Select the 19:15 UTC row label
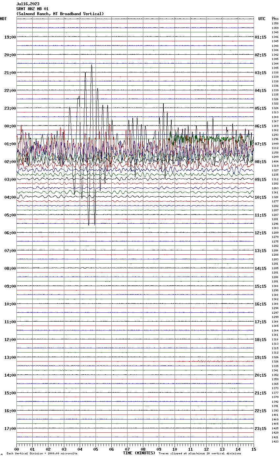The height and width of the screenshot is (458, 280). (261, 358)
